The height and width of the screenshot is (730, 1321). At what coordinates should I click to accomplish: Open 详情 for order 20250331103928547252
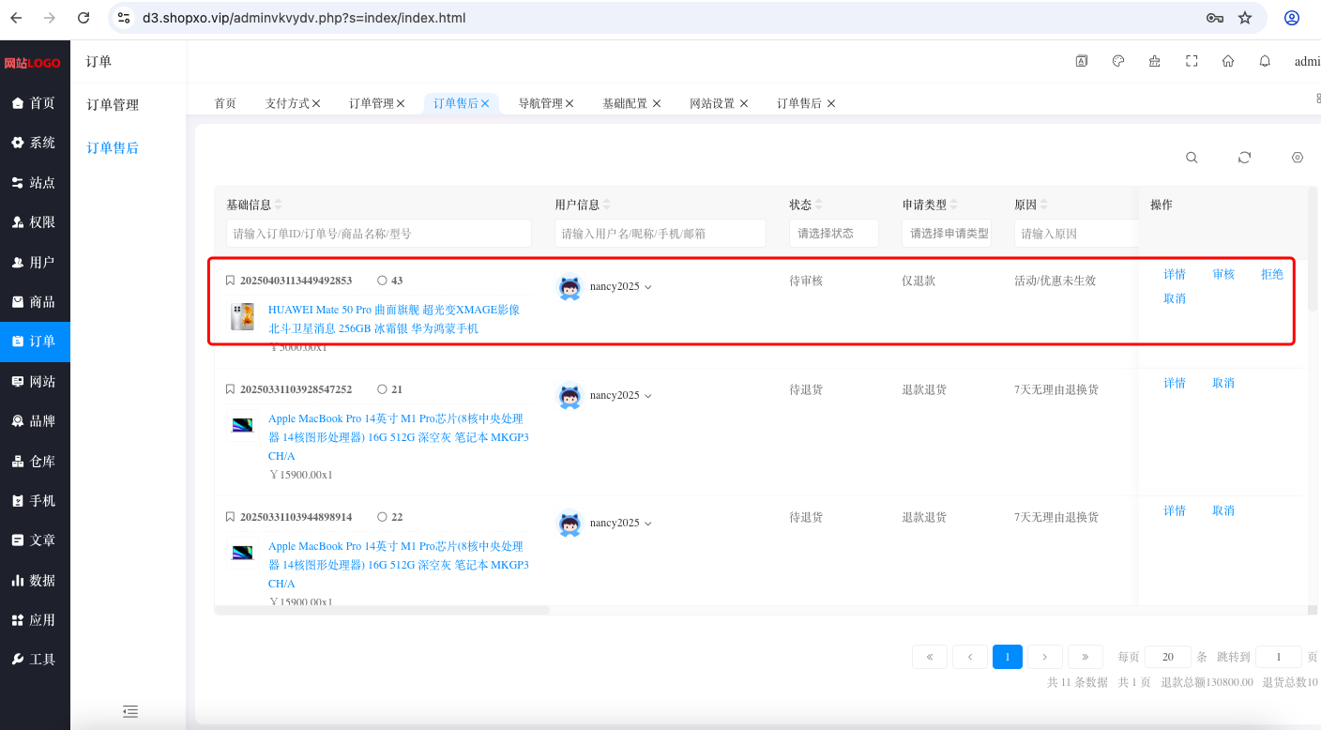[x=1175, y=384]
